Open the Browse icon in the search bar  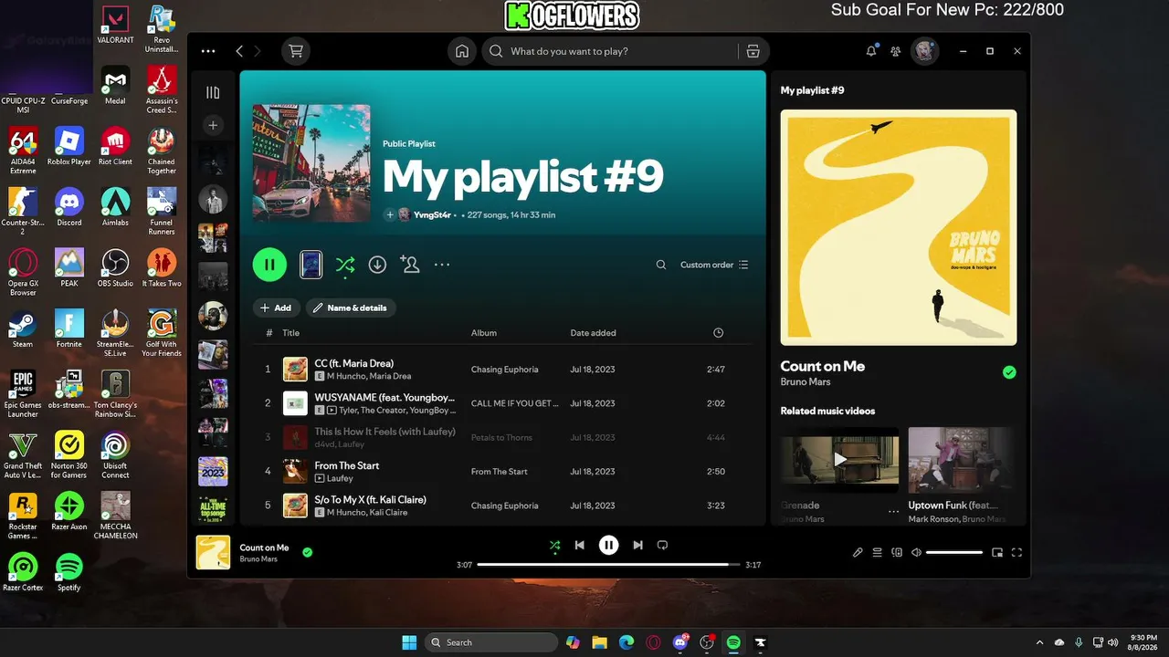[753, 51]
